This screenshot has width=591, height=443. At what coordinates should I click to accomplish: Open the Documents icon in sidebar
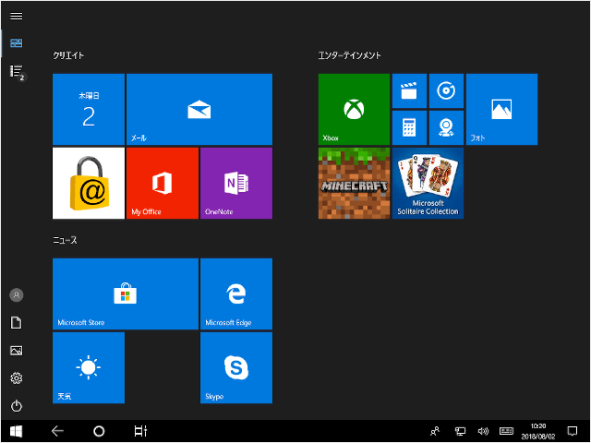point(17,323)
